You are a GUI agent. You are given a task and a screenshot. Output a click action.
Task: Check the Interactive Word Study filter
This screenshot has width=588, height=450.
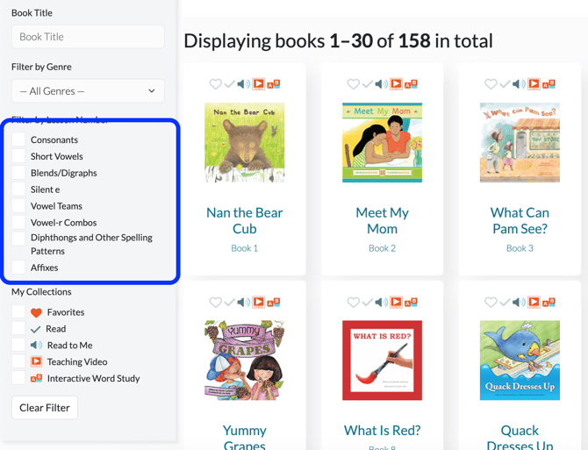[x=18, y=378]
